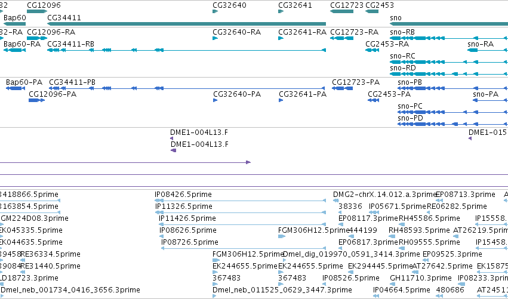This screenshot has height=299, width=508.
Task: Click EST RH45586.5prime
Action: [429, 218]
